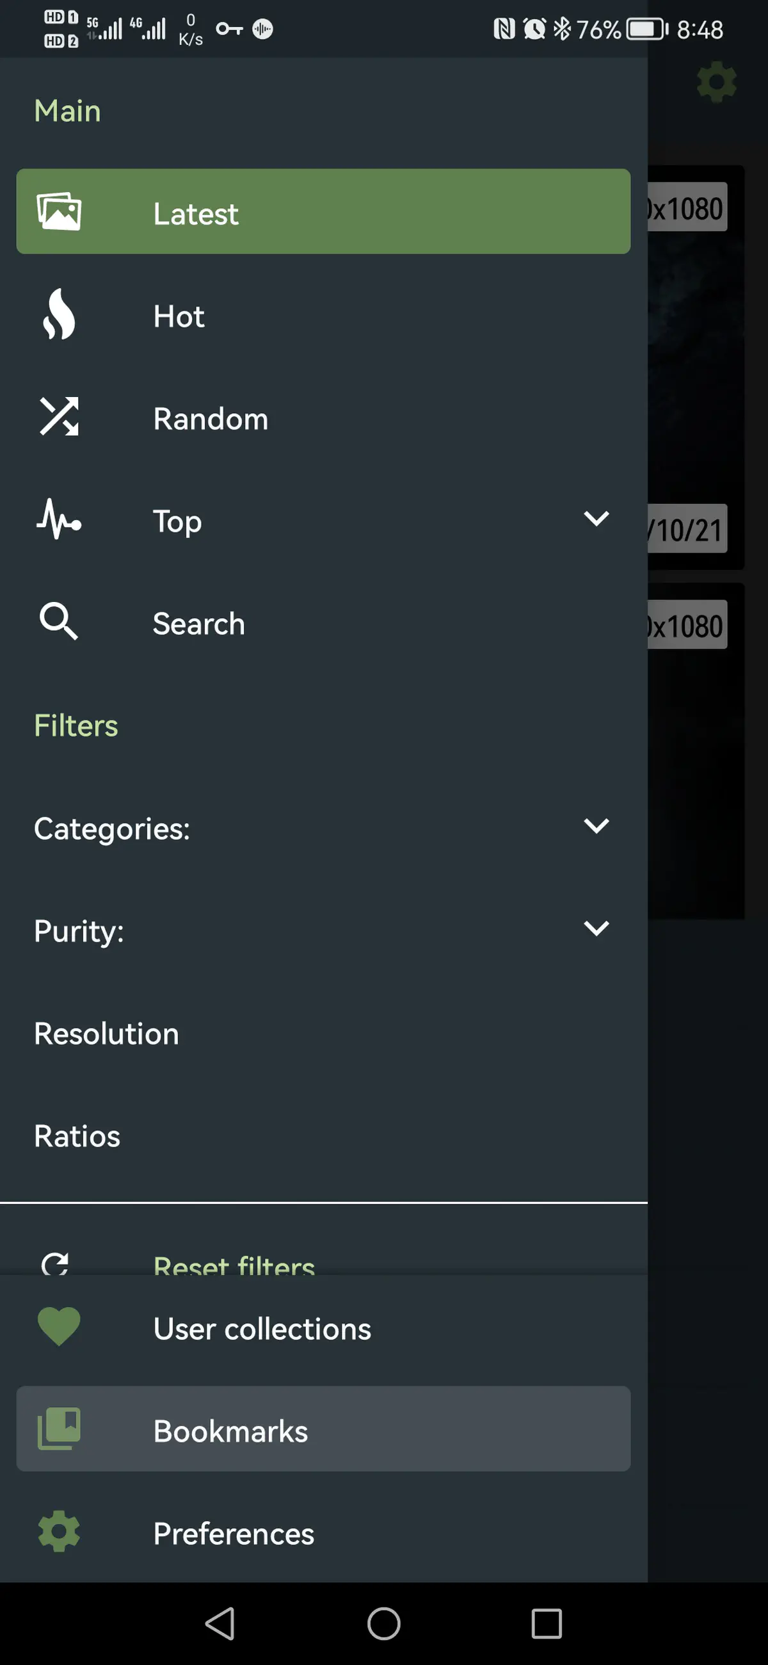The height and width of the screenshot is (1665, 768).
Task: Open the top-right settings gear
Action: click(x=716, y=82)
